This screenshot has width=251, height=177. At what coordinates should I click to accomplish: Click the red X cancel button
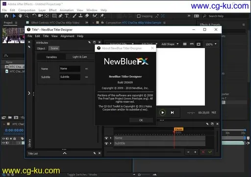click(203, 152)
